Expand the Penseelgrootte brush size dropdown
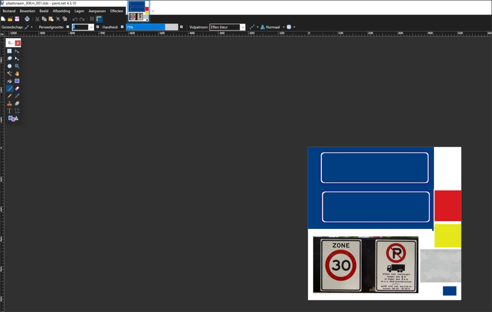This screenshot has height=312, width=492. click(x=91, y=27)
